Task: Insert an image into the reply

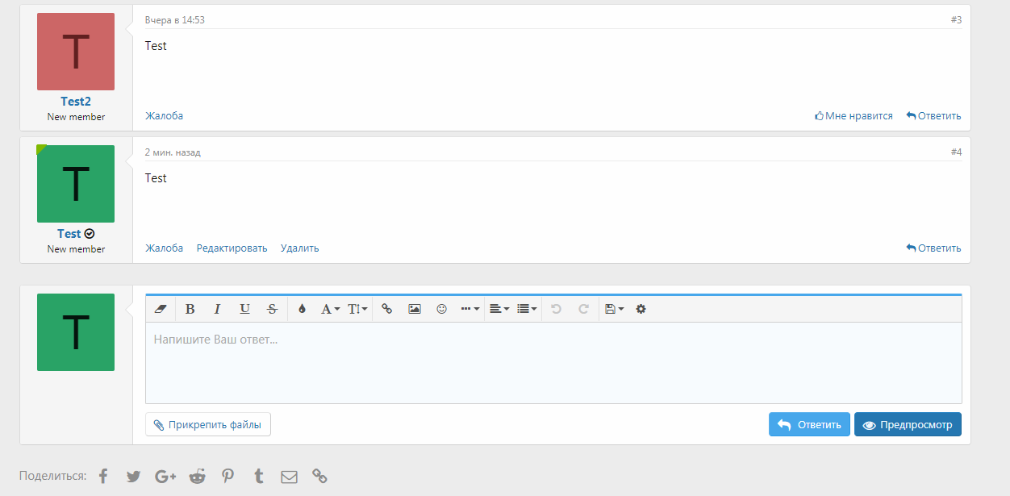Action: pos(415,309)
